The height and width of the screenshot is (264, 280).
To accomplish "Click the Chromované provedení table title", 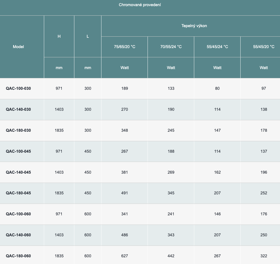I will (140, 5).
